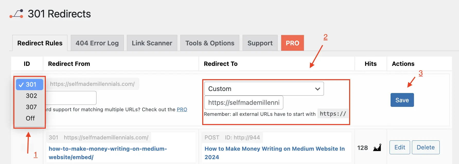Open the How to Make Money Writing on Medium link
This screenshot has width=459, height=164.
275,153
